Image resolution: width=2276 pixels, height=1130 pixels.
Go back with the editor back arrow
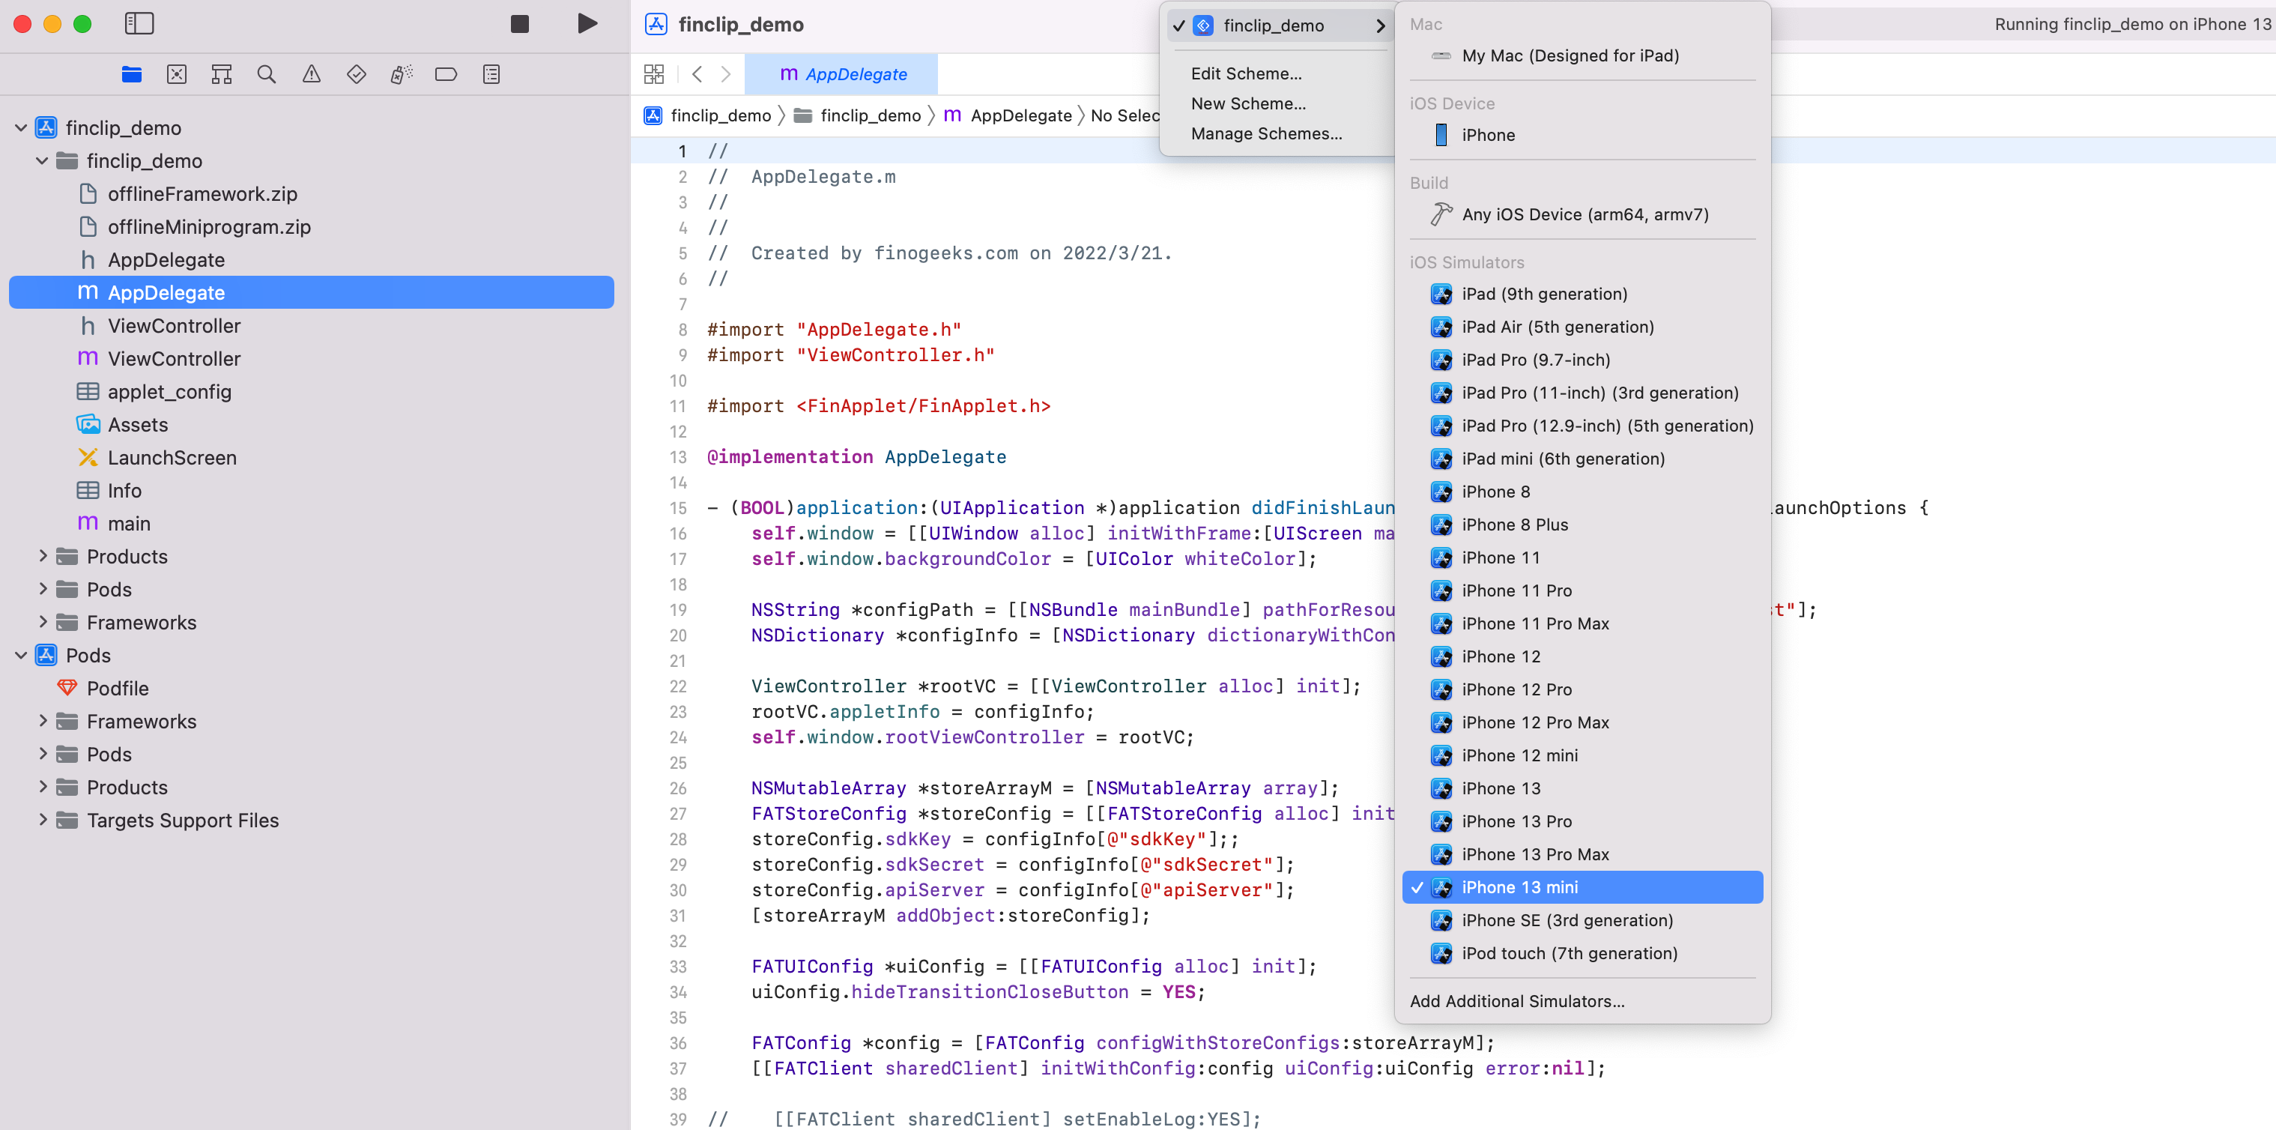697,74
